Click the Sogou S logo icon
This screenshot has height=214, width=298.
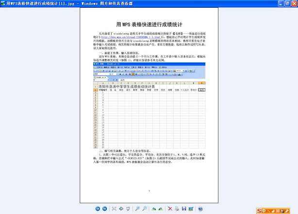(x=259, y=211)
